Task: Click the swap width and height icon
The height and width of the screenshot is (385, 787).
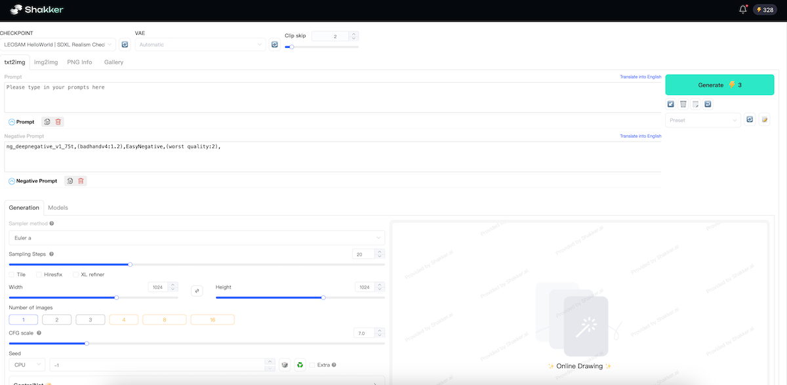Action: (197, 290)
